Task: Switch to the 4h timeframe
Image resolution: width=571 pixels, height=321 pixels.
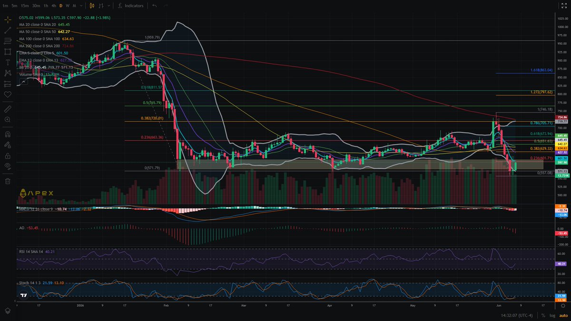Action: (54, 6)
